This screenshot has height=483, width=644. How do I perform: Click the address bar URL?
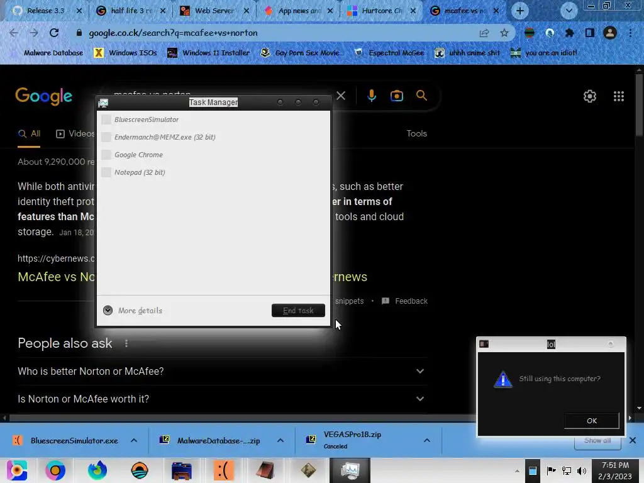pos(173,33)
